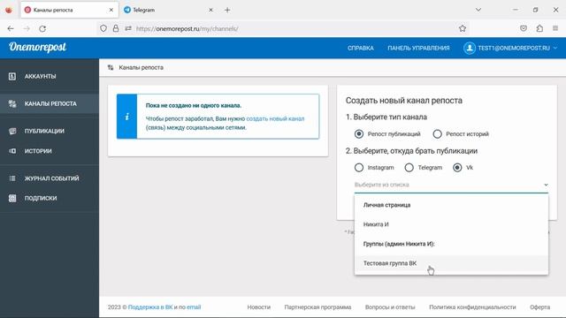
Task: Choose Telegram as publication source
Action: point(409,167)
